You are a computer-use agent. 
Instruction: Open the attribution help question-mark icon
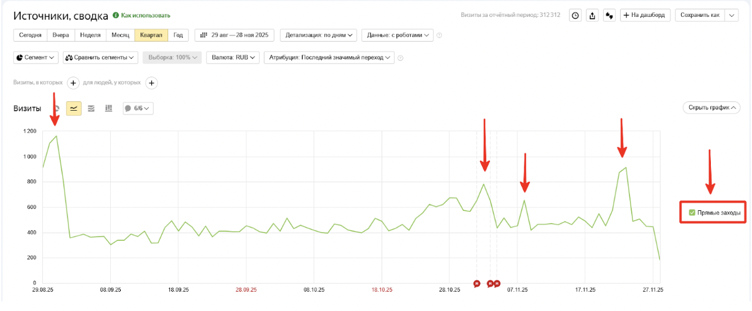tap(400, 58)
